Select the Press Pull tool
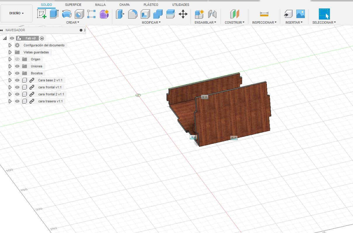Viewport: 353px width, 233px height. (120, 14)
